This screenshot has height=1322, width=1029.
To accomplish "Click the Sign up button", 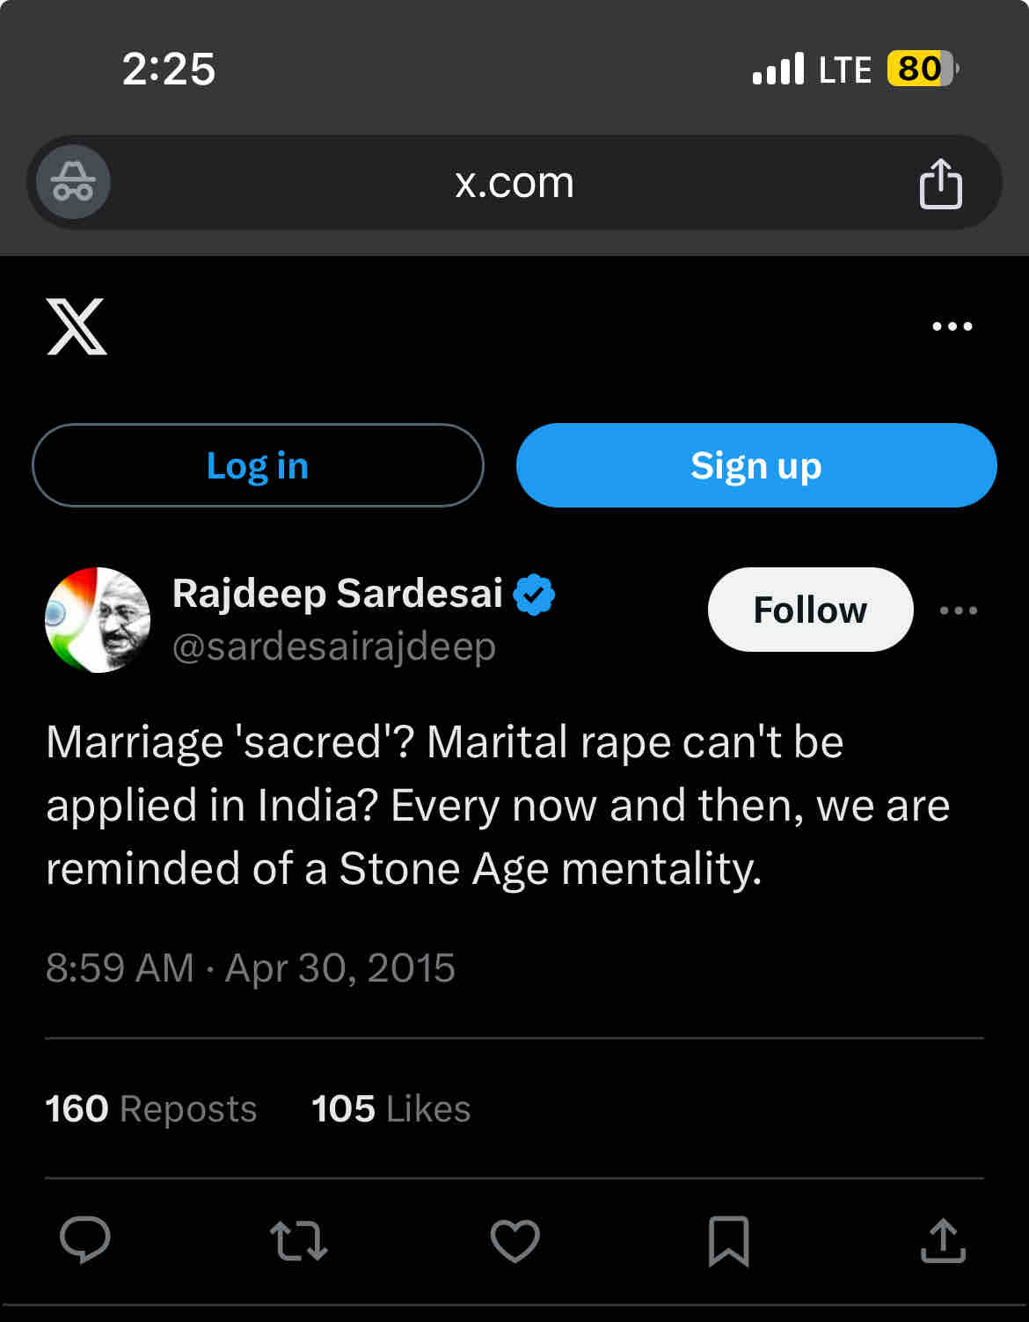I will coord(756,465).
